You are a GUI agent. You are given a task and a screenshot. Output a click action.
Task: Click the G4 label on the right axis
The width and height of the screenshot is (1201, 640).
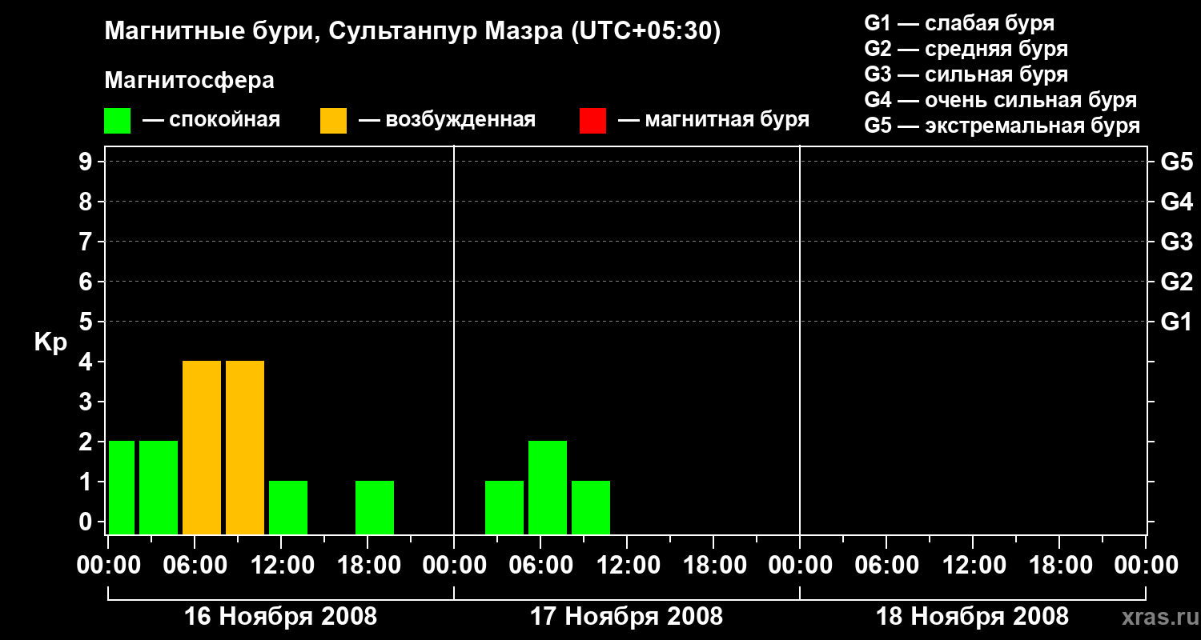coord(1177,202)
